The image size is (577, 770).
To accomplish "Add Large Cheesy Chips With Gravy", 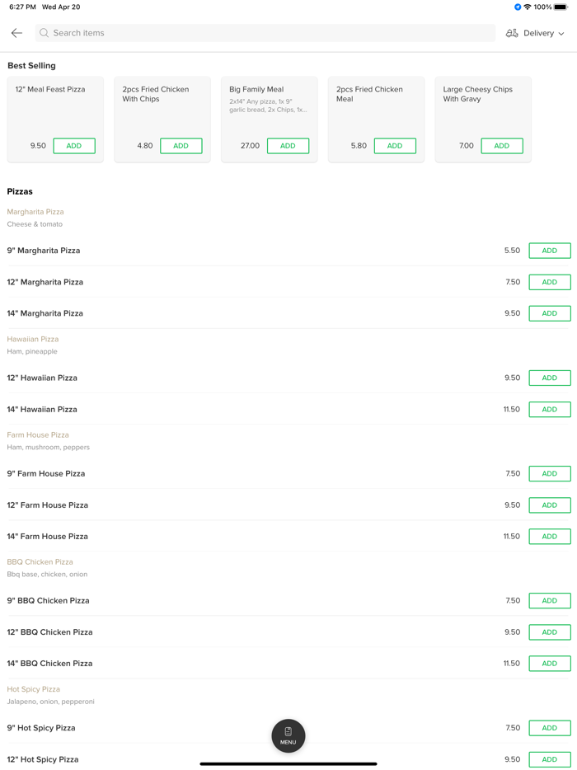I will tap(502, 146).
